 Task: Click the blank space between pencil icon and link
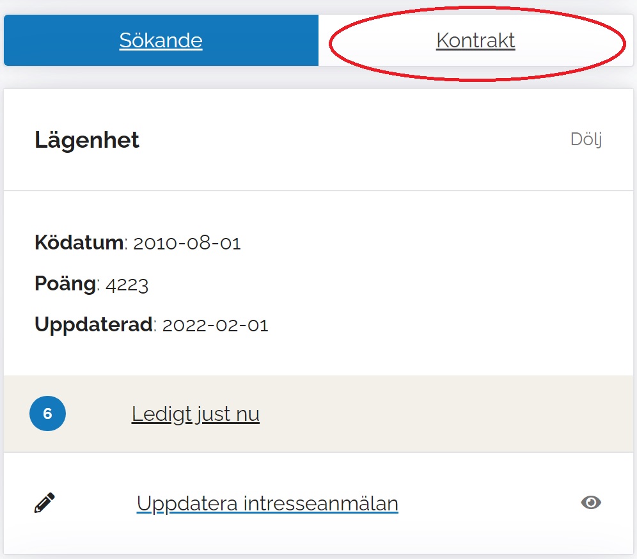(x=96, y=504)
